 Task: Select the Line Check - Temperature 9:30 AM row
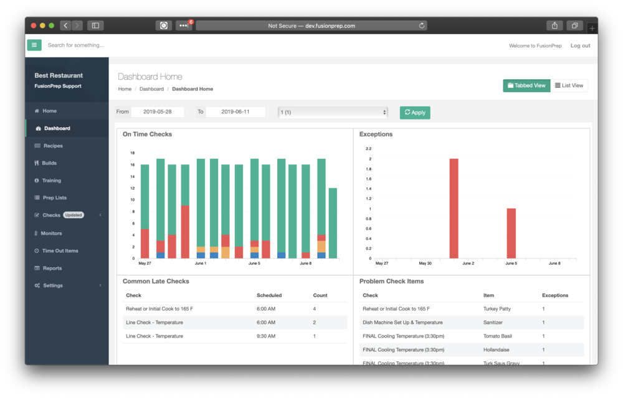tap(235, 336)
